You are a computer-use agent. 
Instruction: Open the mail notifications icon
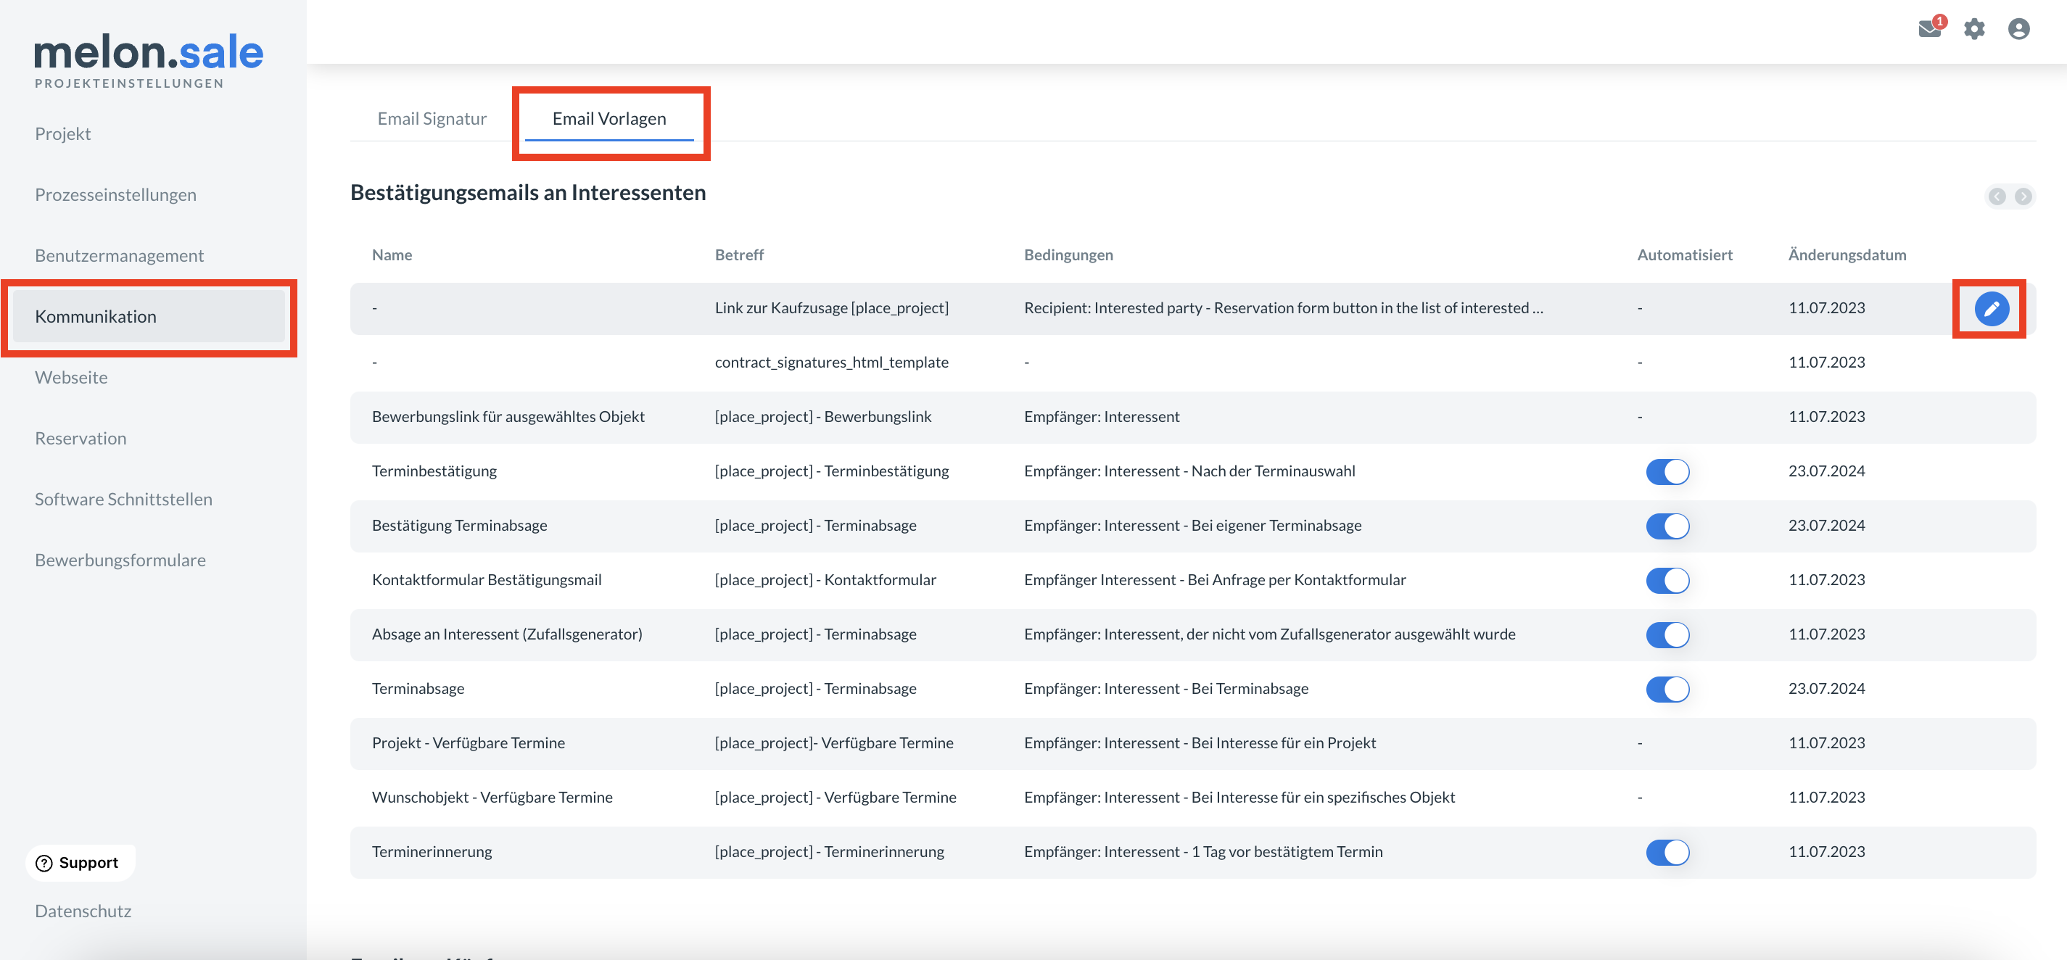pos(1930,29)
